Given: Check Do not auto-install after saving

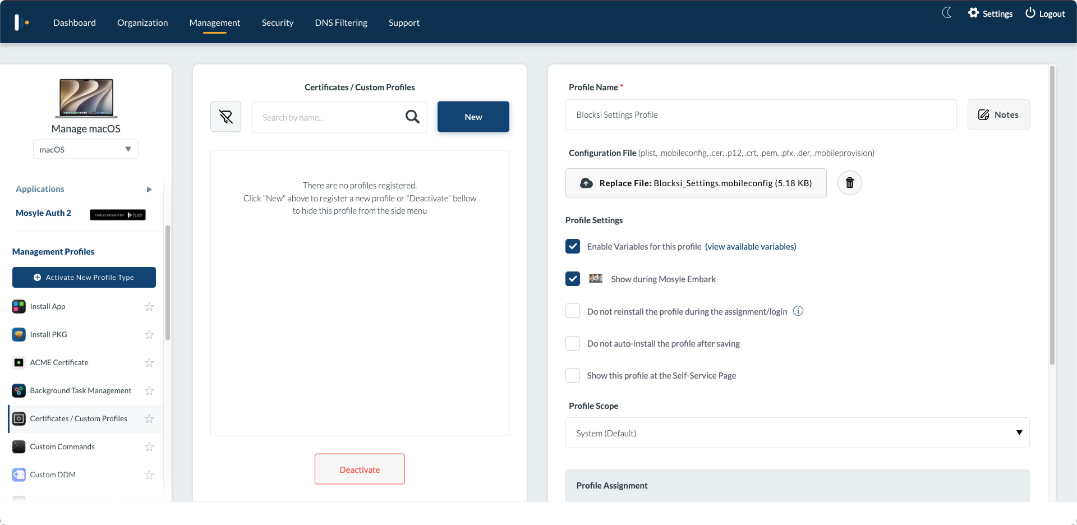Looking at the screenshot, I should tap(573, 343).
